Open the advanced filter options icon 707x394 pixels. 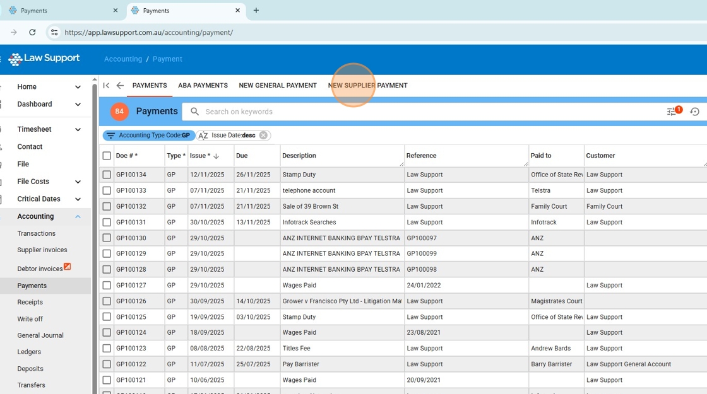(x=672, y=111)
